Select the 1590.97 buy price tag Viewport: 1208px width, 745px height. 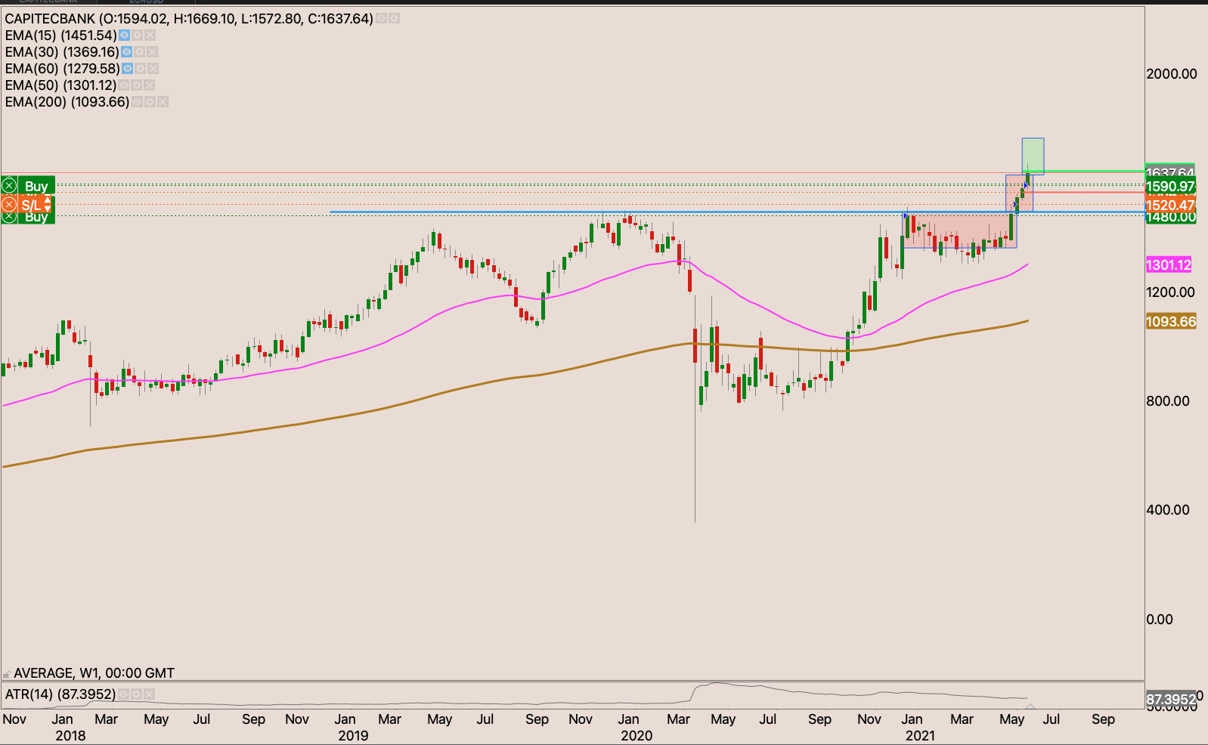tap(1170, 187)
